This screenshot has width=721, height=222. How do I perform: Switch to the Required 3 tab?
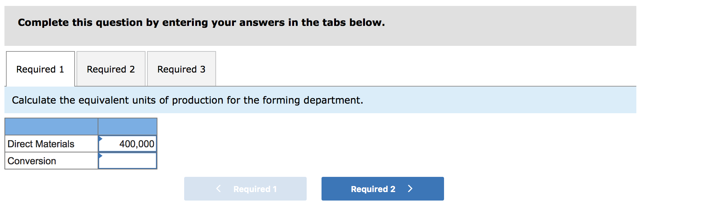[181, 69]
